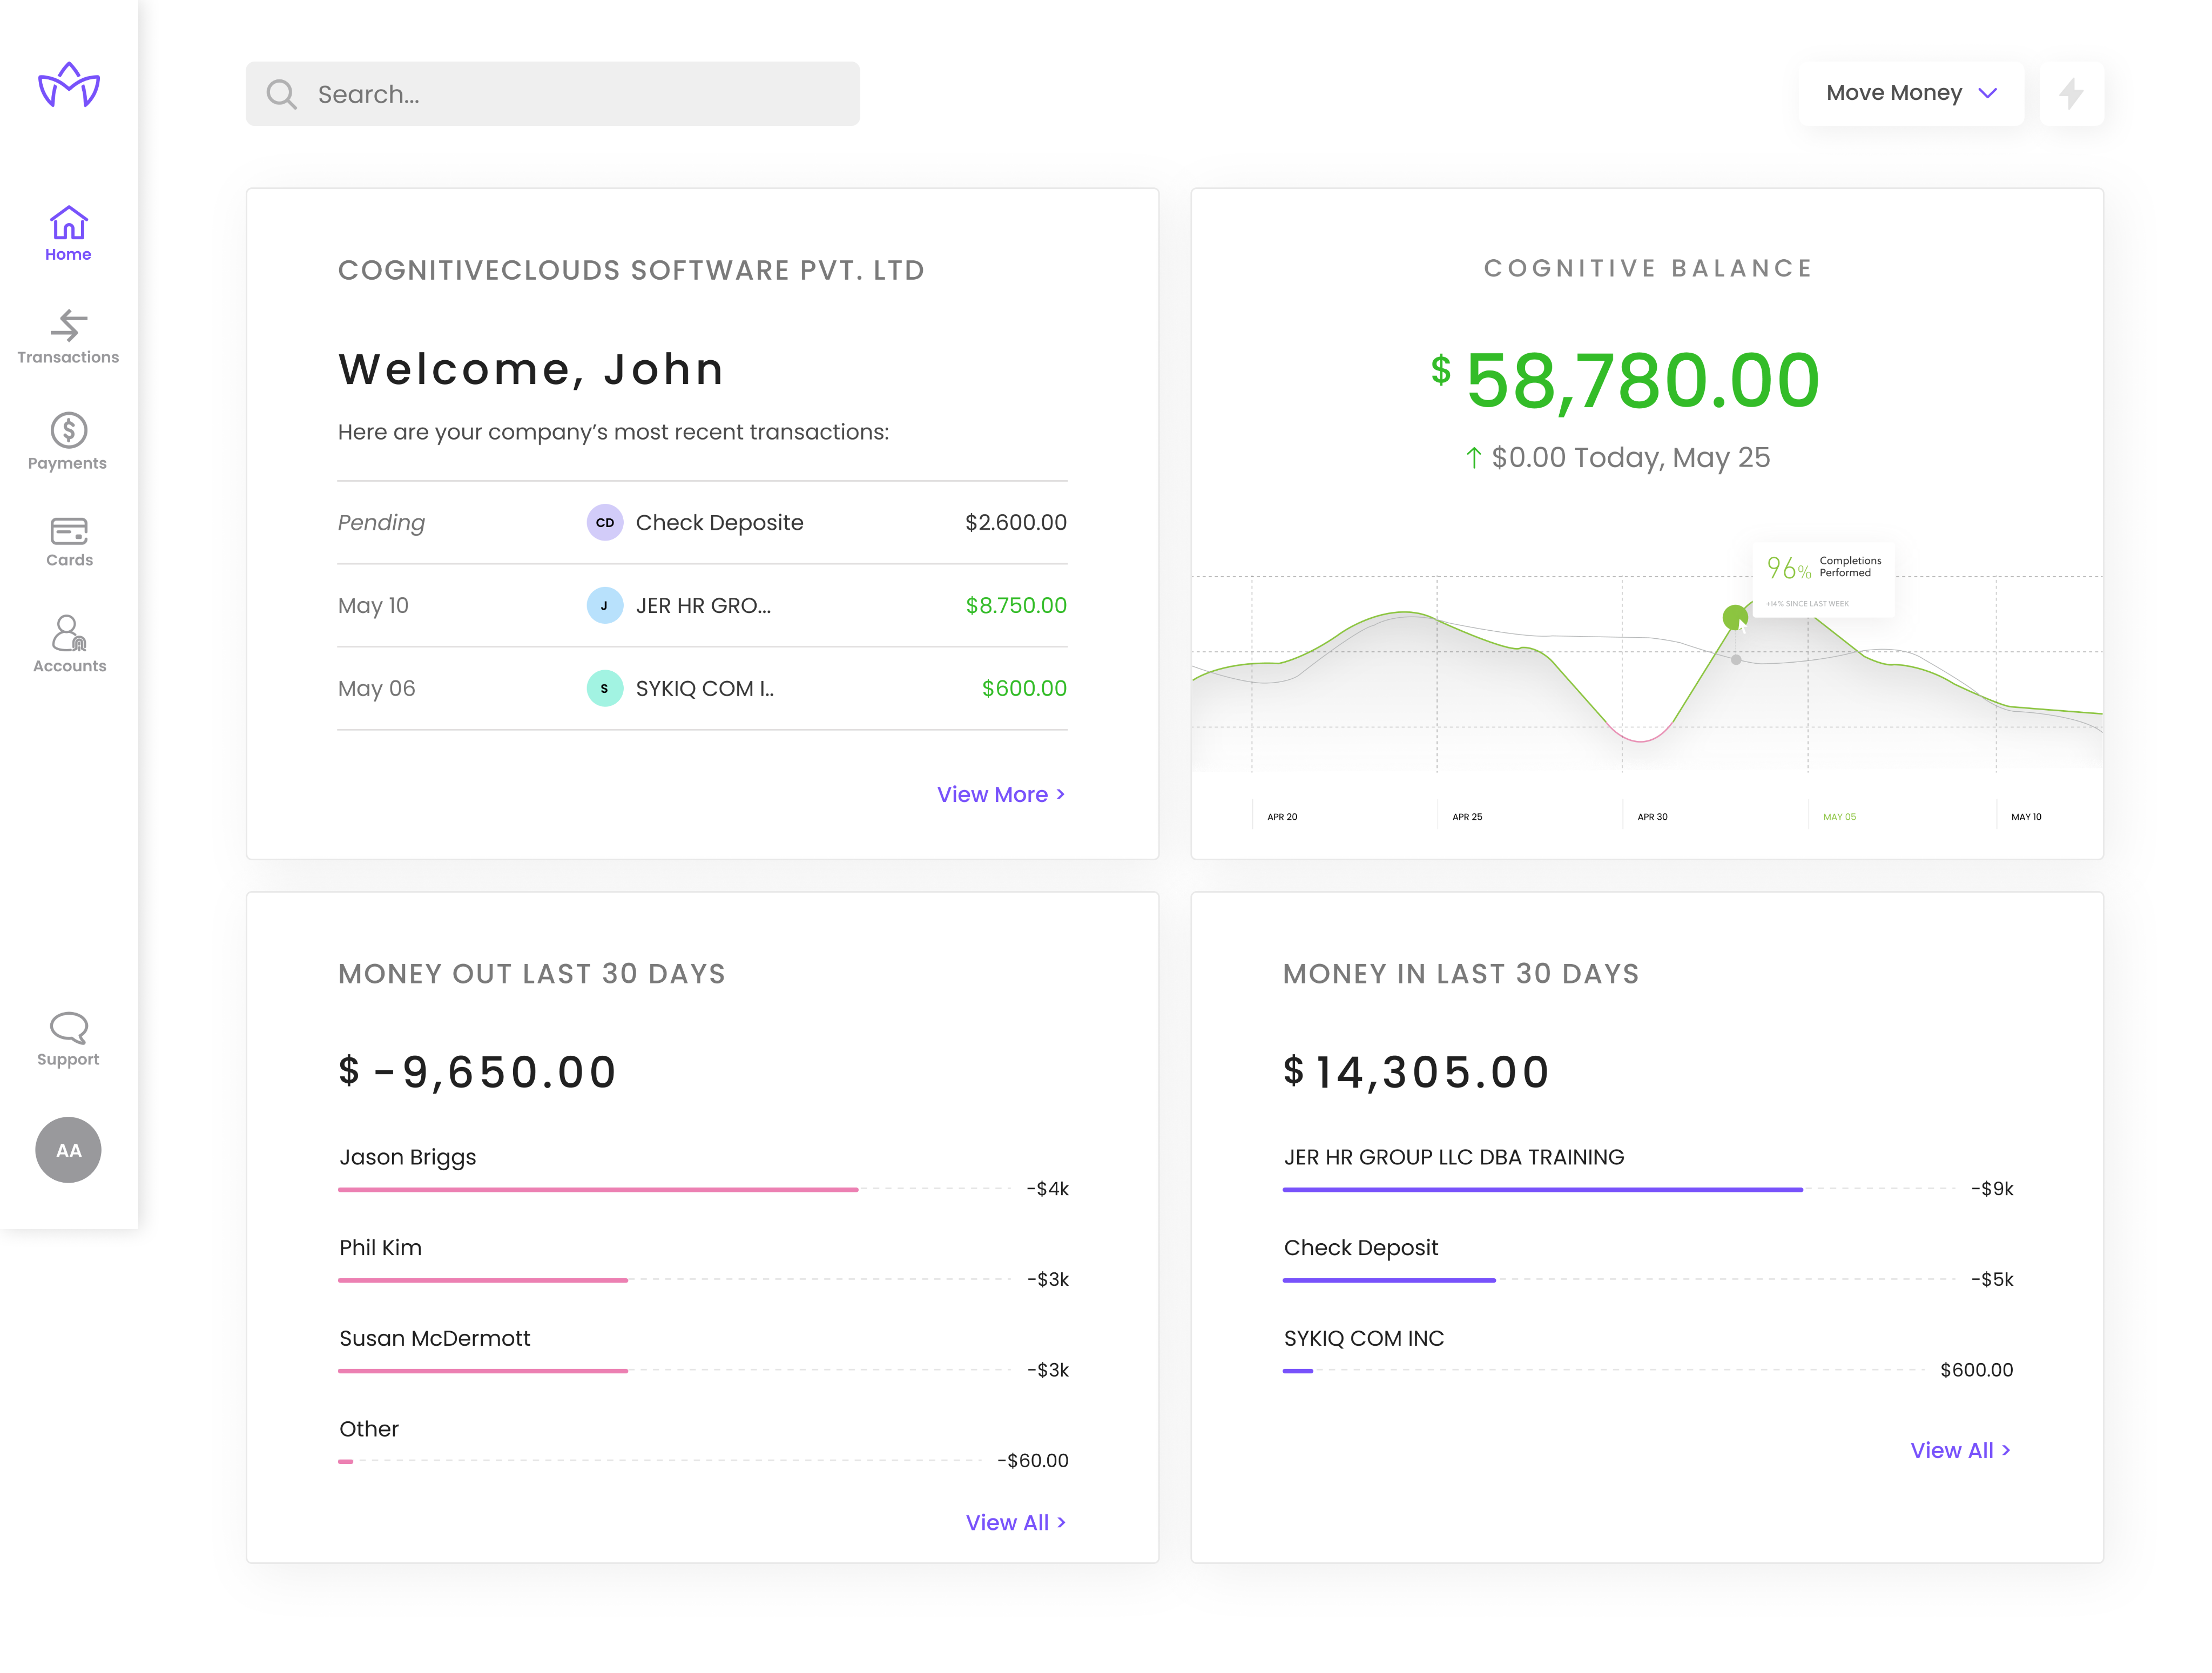Screen dimensions: 2212x1673
Task: Select the Cards sidebar icon
Action: [68, 530]
